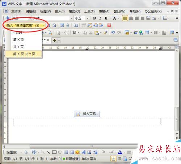Expand the line spacing dropdown
Screen dimensions: 181x164
point(158,18)
